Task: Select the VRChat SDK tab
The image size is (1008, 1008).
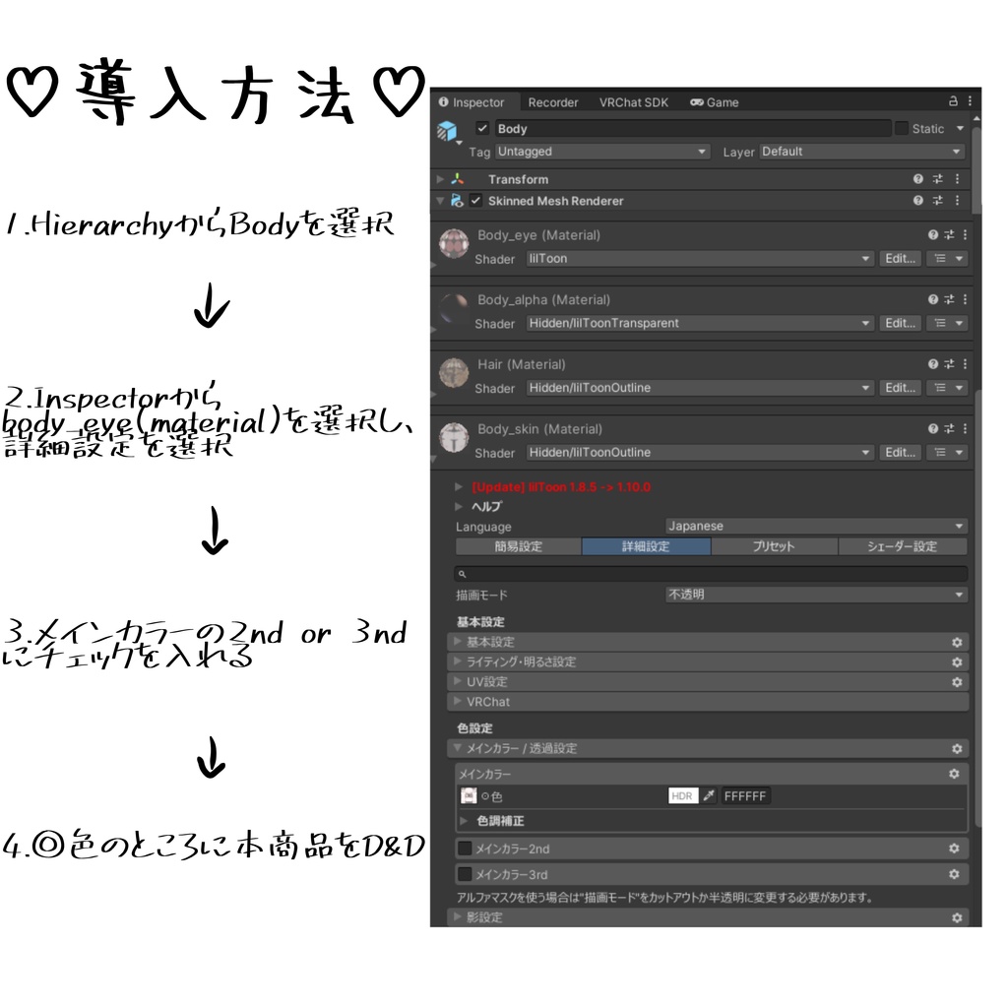Action: point(635,101)
